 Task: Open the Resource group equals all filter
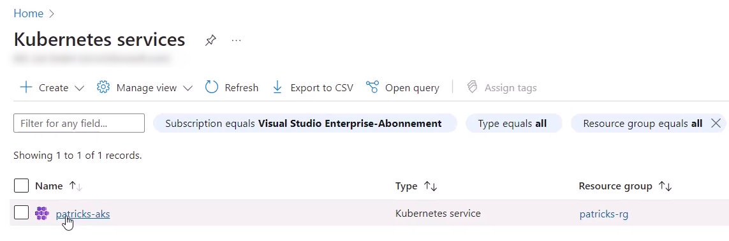click(x=642, y=124)
